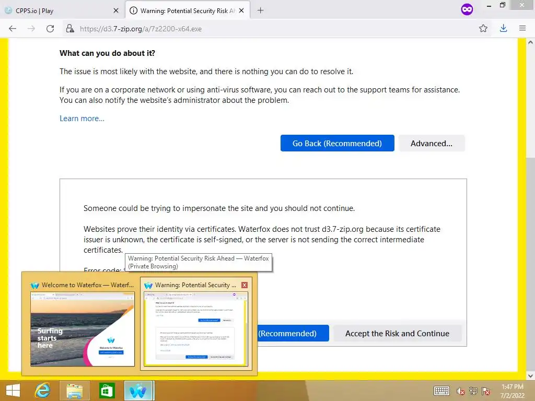535x401 pixels.
Task: Open the touch keyboard tray icon
Action: (x=441, y=391)
